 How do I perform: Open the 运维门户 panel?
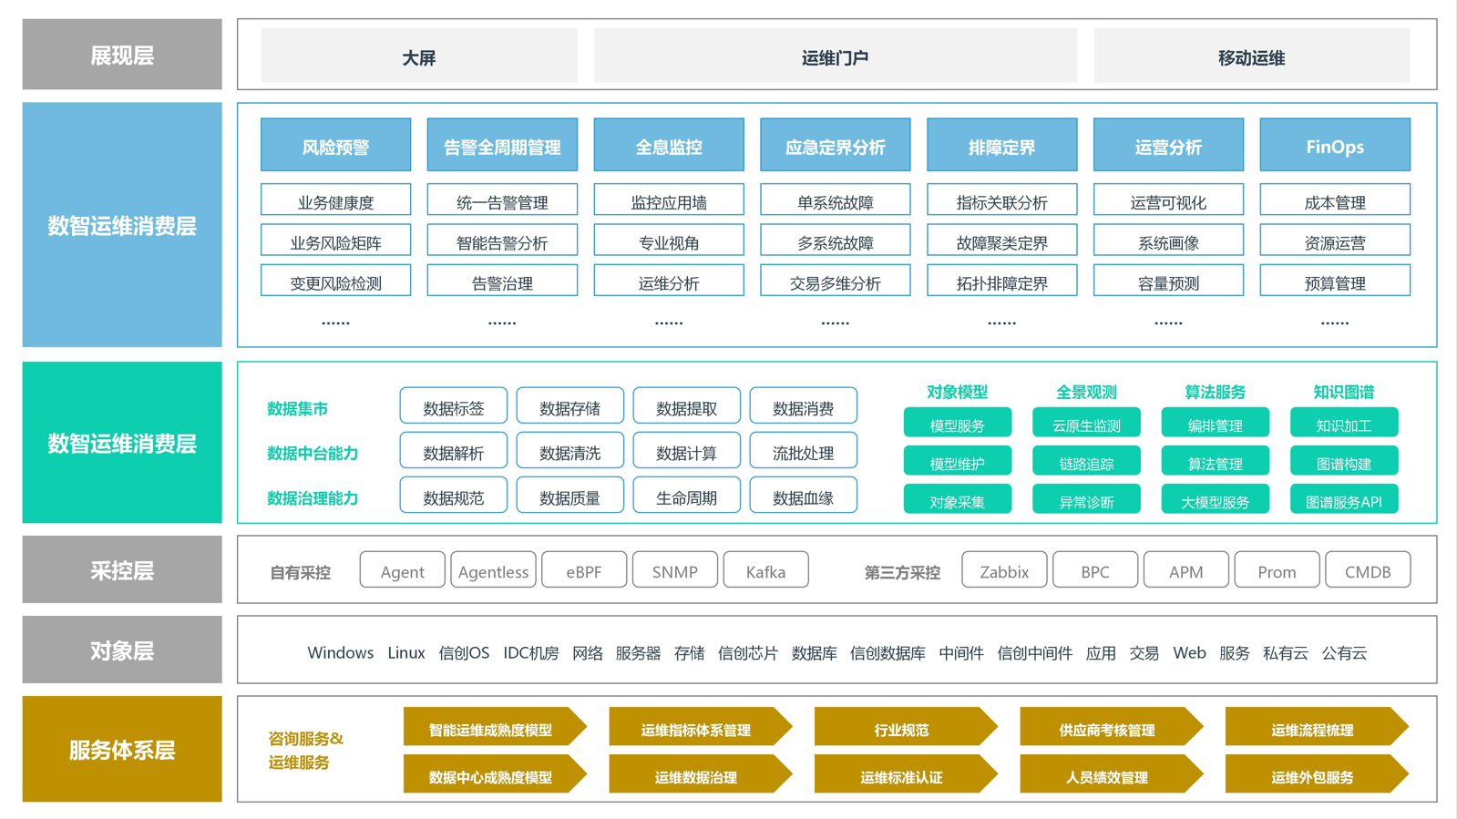point(835,56)
